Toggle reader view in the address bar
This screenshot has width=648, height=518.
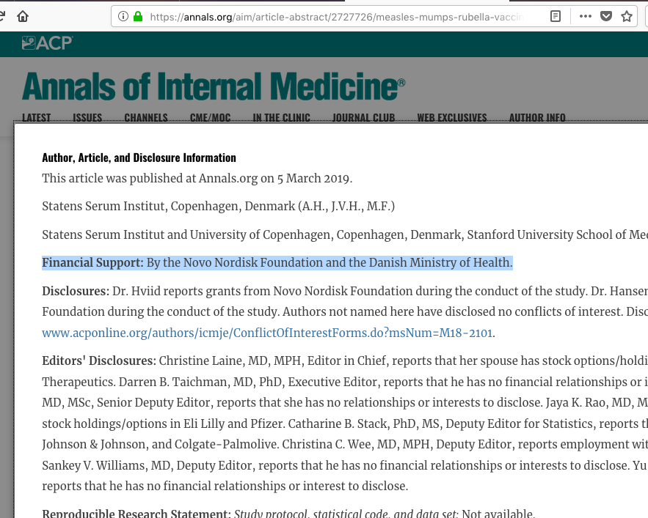click(556, 16)
